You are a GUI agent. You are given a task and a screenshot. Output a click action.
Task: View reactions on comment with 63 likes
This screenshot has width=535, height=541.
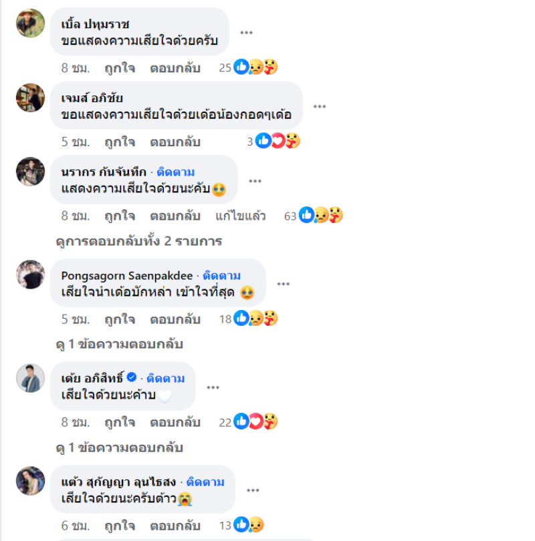(314, 215)
